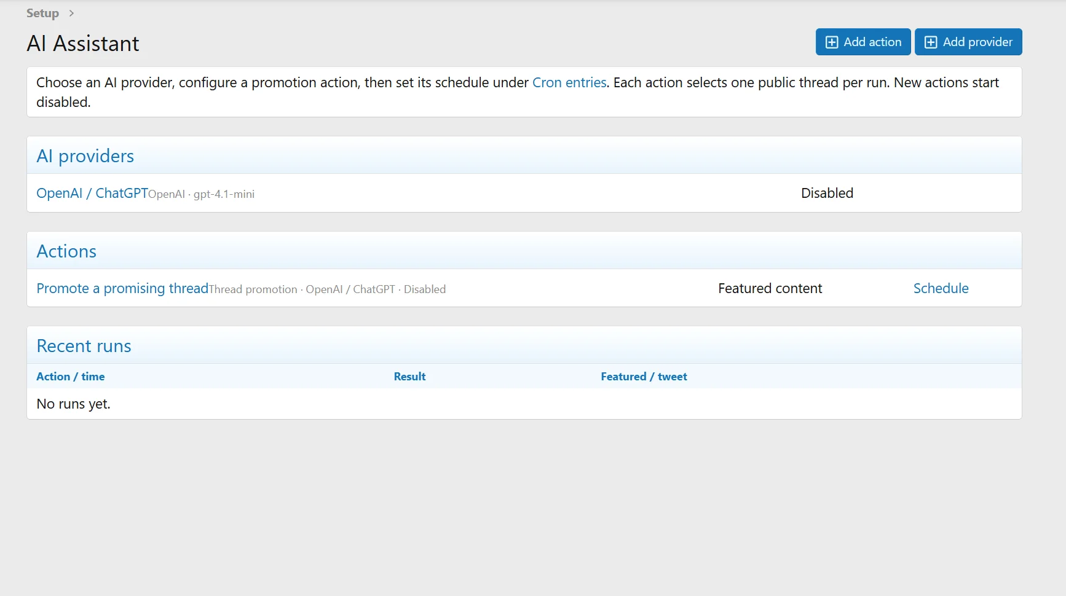The height and width of the screenshot is (596, 1066).
Task: Click the 'OpenAI · gpt-4.1-mini' description
Action: coord(202,194)
